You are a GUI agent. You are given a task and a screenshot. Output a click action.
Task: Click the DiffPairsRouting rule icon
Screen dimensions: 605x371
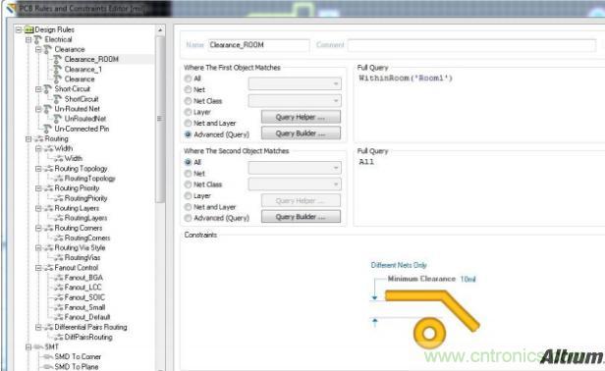[x=59, y=337]
